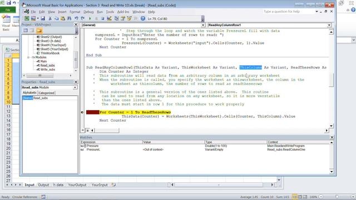Screen dimensions: 356x200
Task: Reset execution with the stop square icon
Action: pos(102,18)
